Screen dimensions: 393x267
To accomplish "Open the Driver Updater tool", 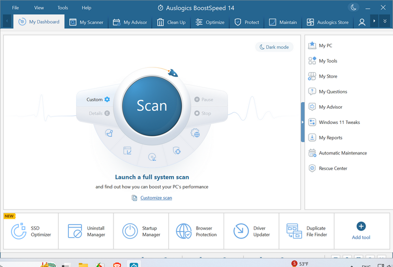I will pyautogui.click(x=251, y=231).
